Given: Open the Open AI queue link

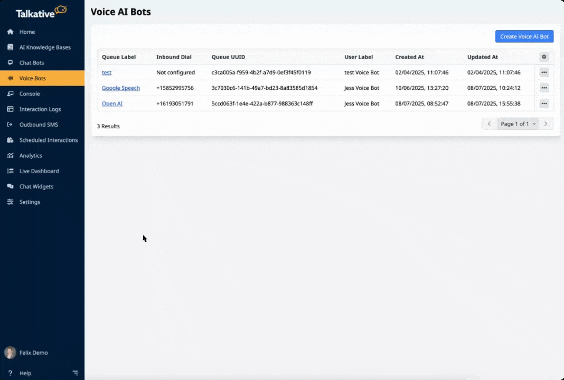Looking at the screenshot, I should (x=112, y=104).
